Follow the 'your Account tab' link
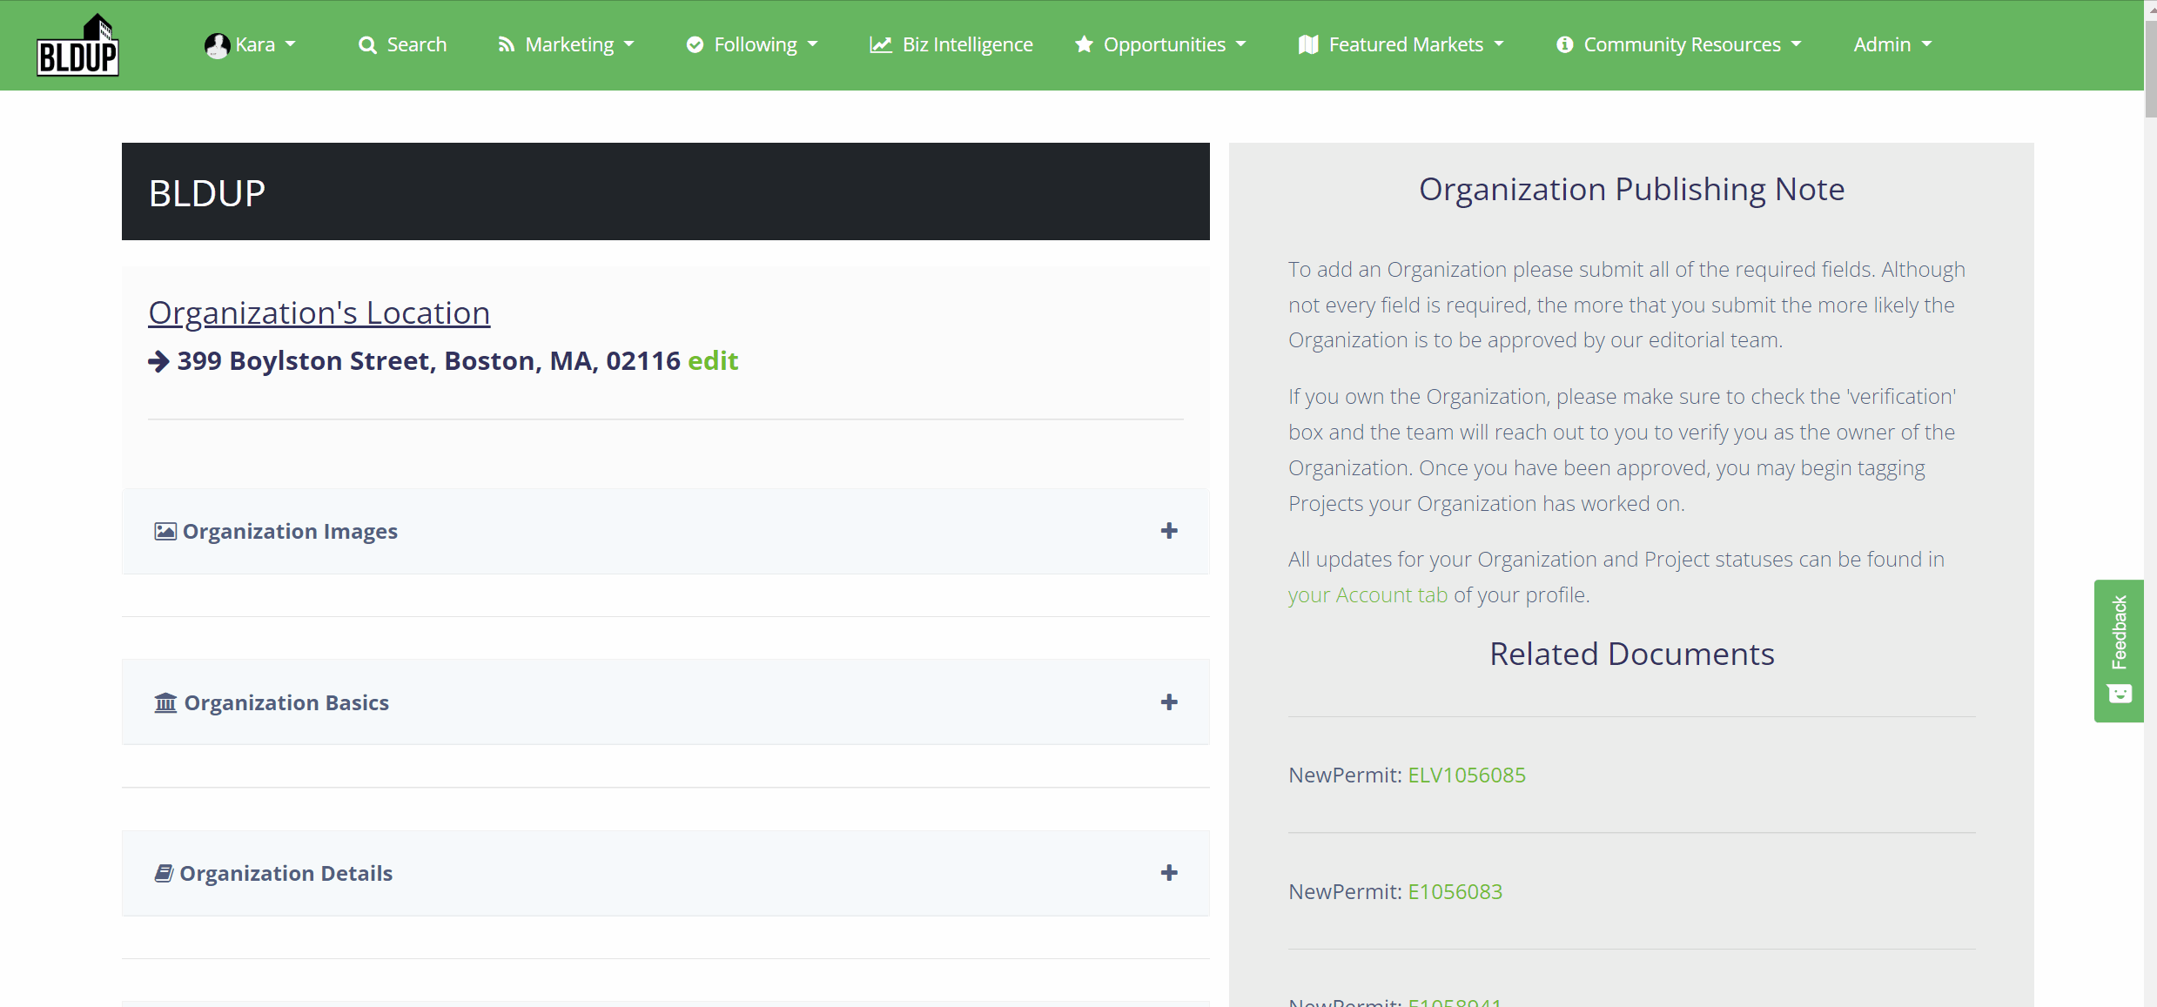The image size is (2157, 1007). pos(1367,594)
